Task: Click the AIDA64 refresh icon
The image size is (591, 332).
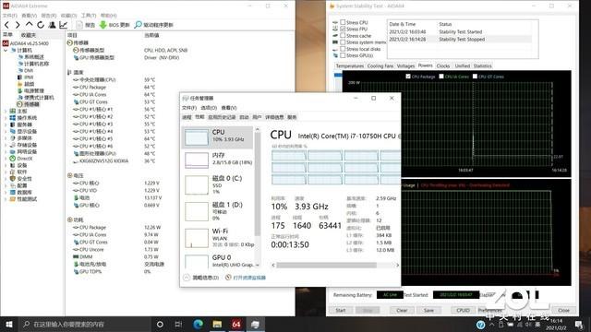Action: coord(41,25)
